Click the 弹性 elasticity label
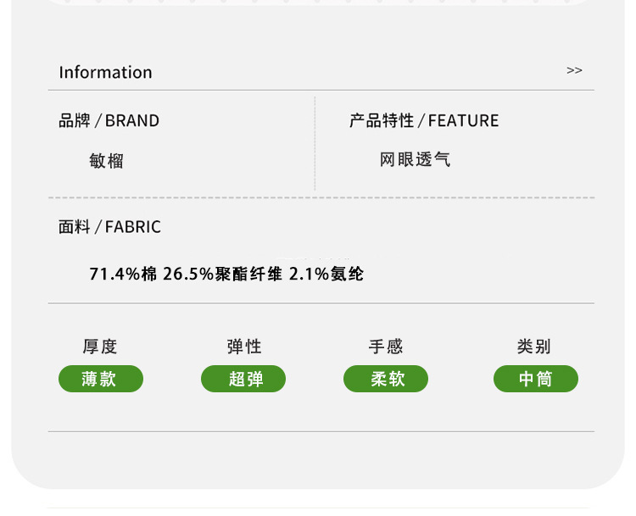 click(243, 346)
